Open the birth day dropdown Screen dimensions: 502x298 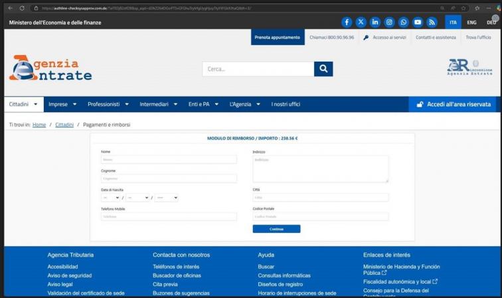[x=110, y=198]
